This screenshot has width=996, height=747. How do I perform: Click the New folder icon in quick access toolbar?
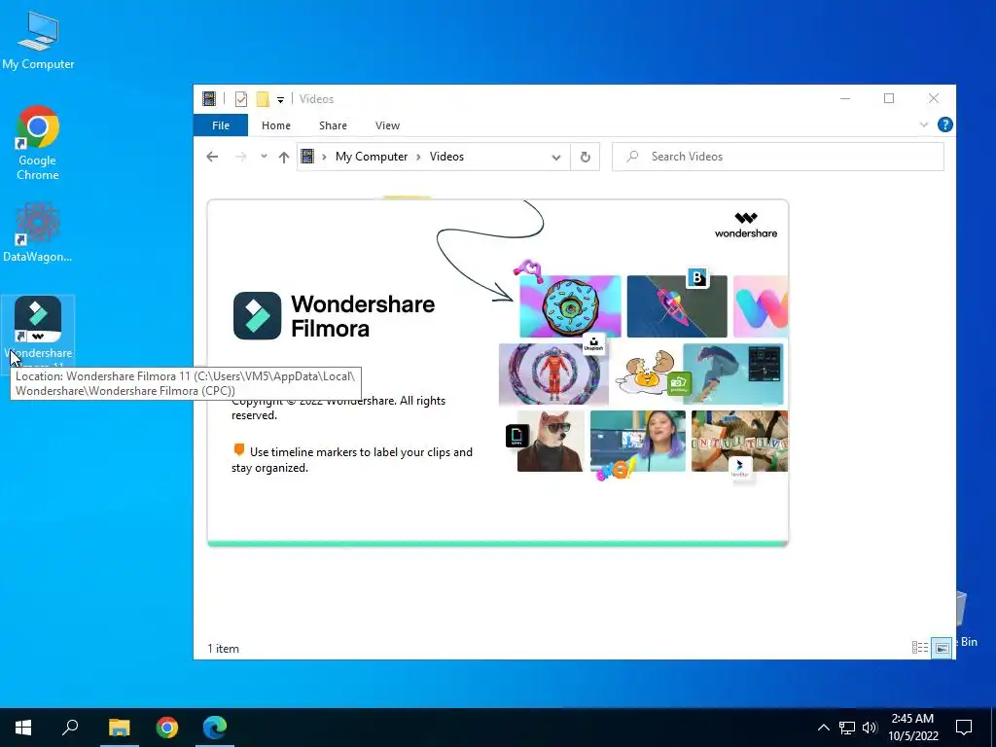(x=263, y=99)
